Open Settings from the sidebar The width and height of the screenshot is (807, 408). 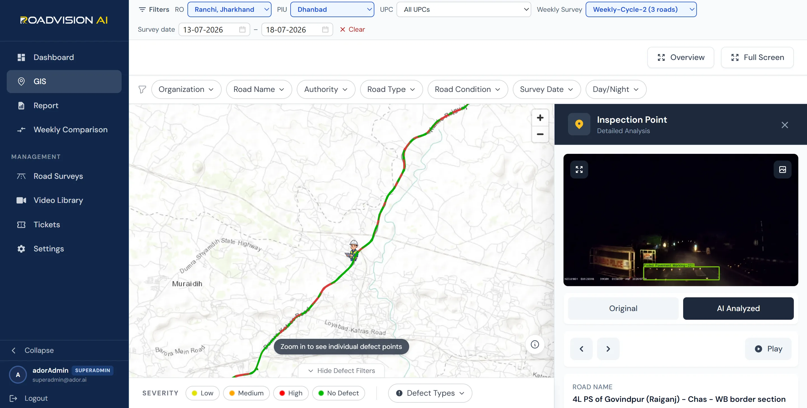click(64, 249)
